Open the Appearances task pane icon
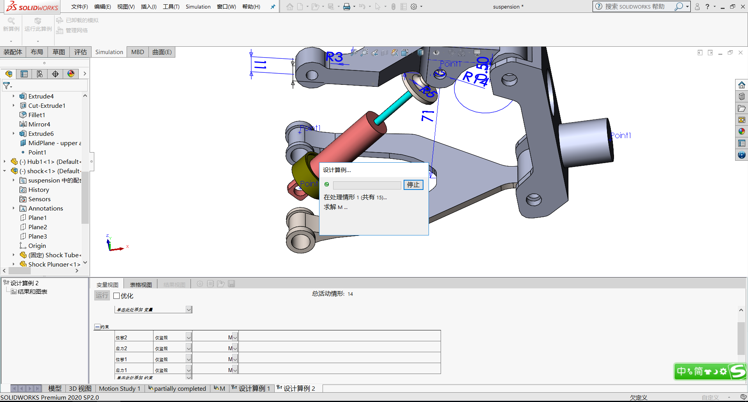 (x=741, y=132)
